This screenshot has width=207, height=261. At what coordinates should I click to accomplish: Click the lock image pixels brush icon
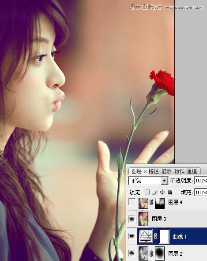pos(155,192)
